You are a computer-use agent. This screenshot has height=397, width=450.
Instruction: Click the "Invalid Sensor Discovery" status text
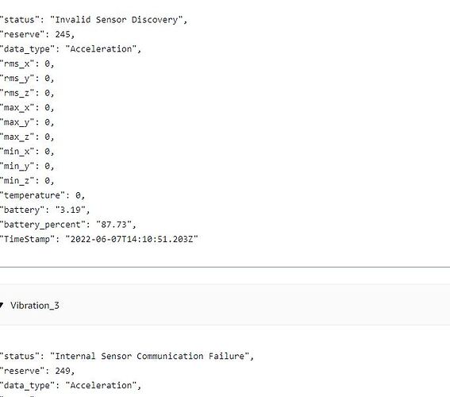coord(117,20)
